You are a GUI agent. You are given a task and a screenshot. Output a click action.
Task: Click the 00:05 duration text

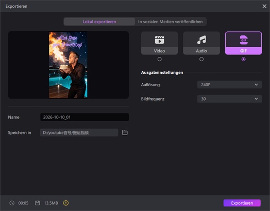coord(23,203)
